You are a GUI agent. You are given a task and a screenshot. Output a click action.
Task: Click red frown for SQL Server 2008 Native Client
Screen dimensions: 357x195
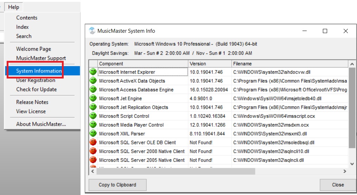93,151
